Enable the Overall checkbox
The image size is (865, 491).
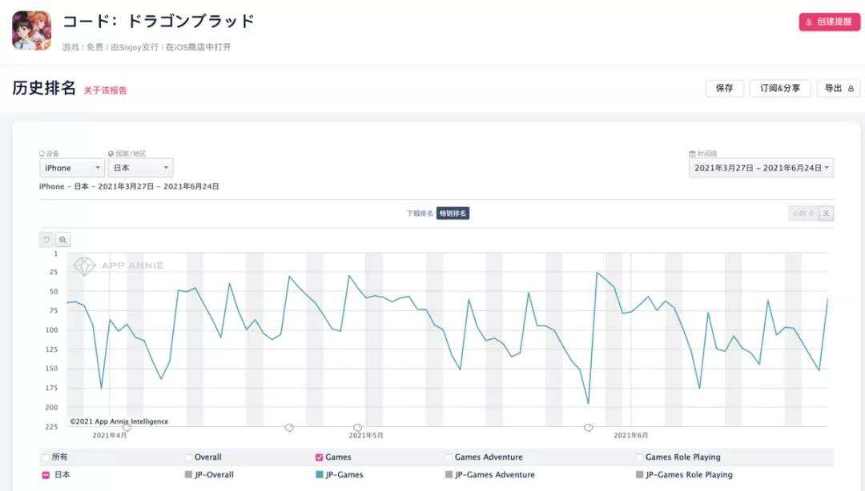click(x=188, y=457)
